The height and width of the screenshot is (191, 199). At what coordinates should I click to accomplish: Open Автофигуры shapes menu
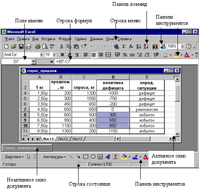[x=55, y=157]
